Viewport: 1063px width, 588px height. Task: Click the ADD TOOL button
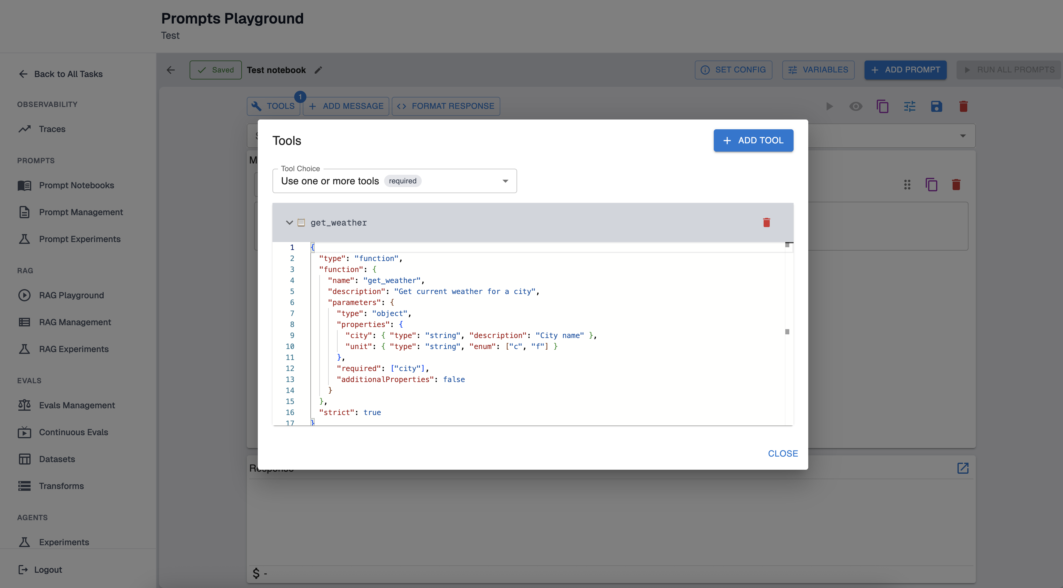click(x=753, y=140)
